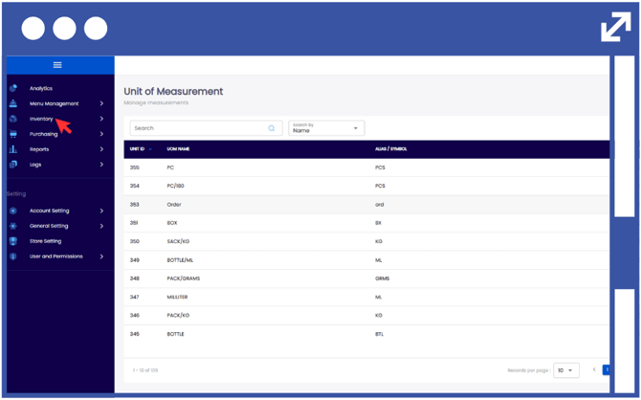Select page 1 in pagination
Viewport: 641px width, 400px height.
click(x=607, y=369)
